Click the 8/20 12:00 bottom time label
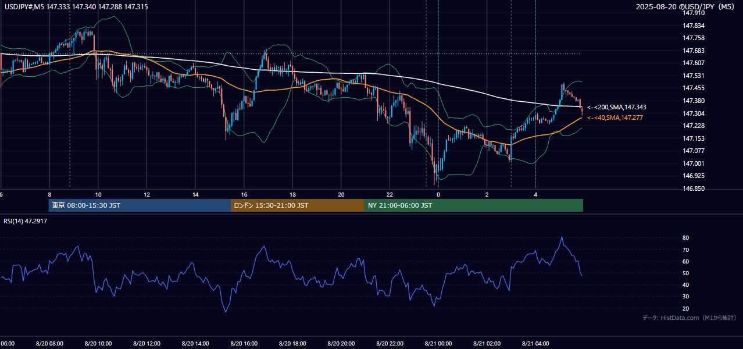This screenshot has width=743, height=349. point(147,344)
